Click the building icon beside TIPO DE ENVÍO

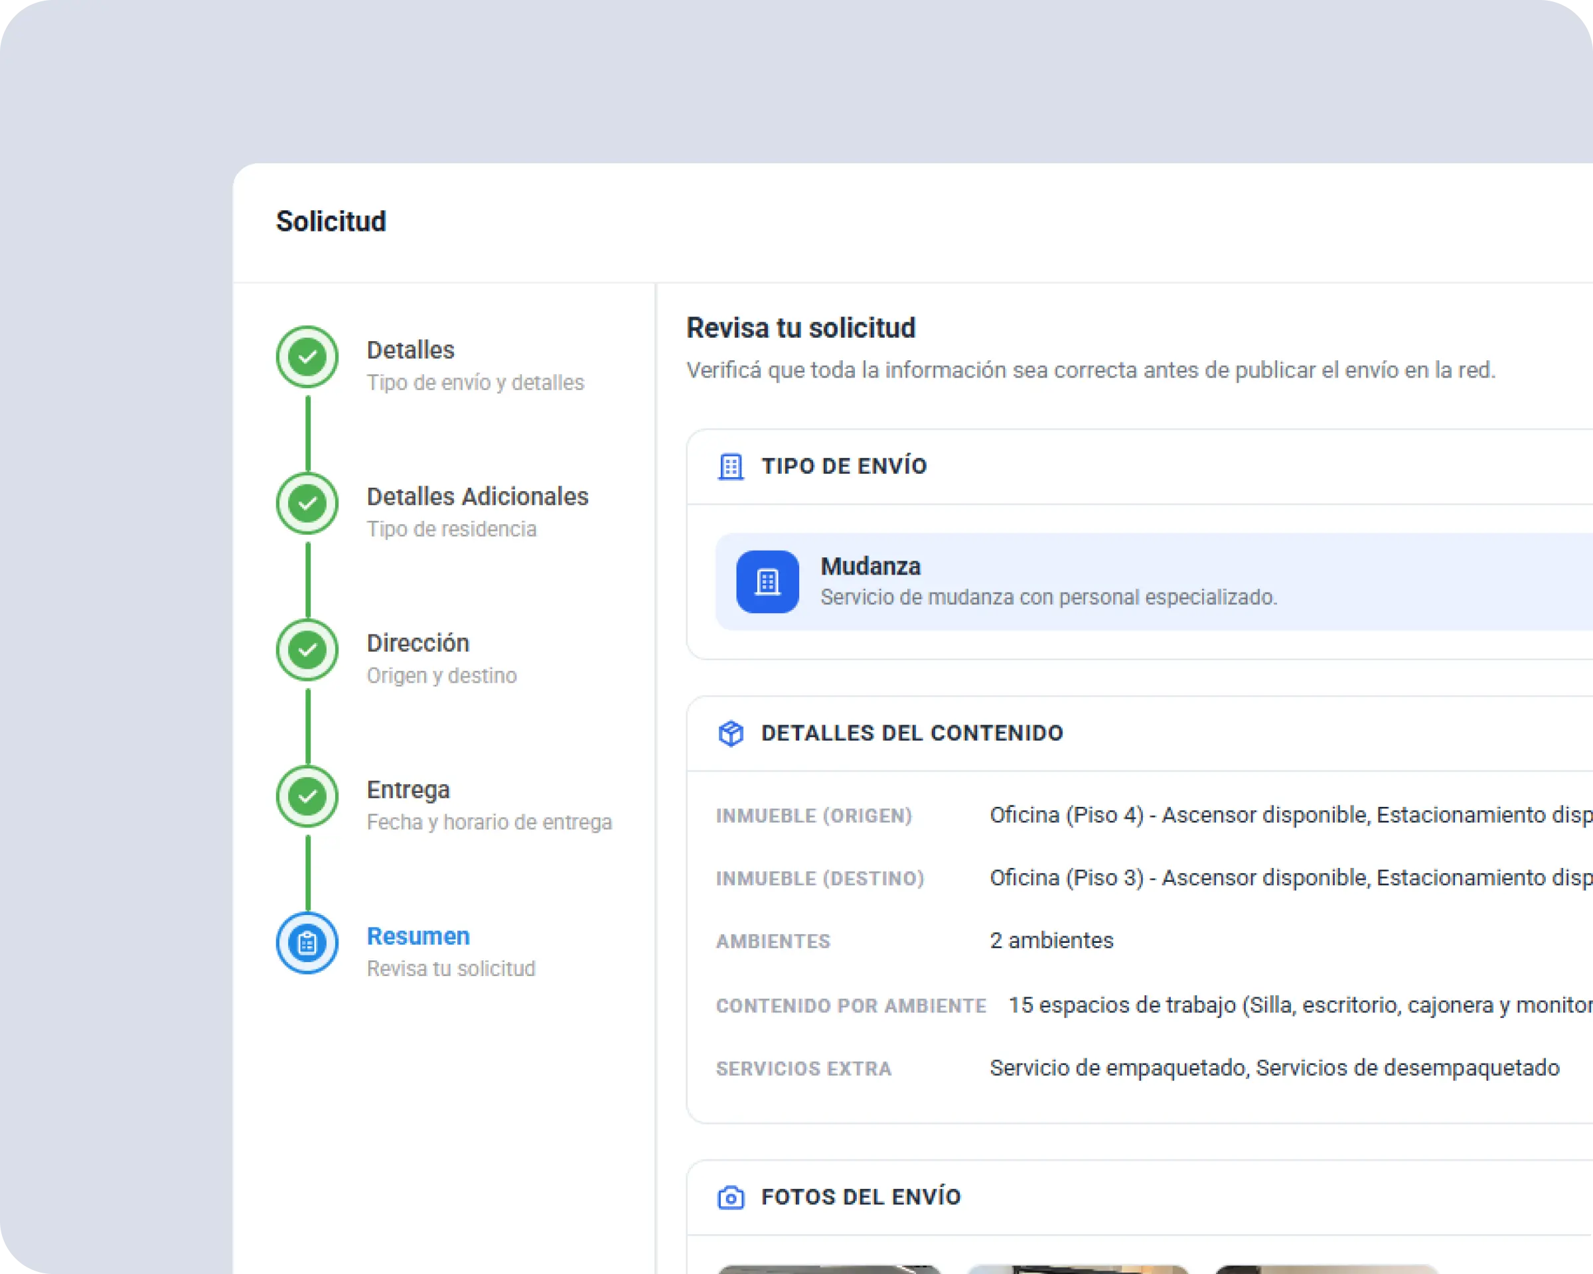tap(731, 466)
